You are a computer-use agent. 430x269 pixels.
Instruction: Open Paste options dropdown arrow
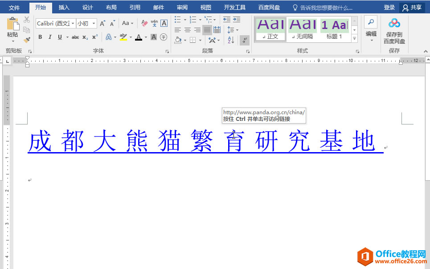(13, 41)
